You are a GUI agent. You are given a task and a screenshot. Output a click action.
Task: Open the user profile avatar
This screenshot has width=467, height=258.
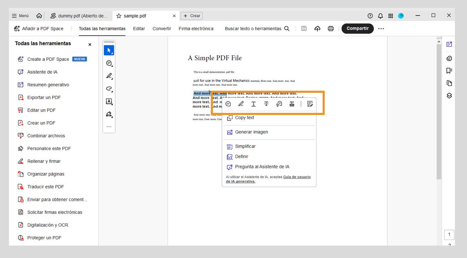[x=401, y=16]
